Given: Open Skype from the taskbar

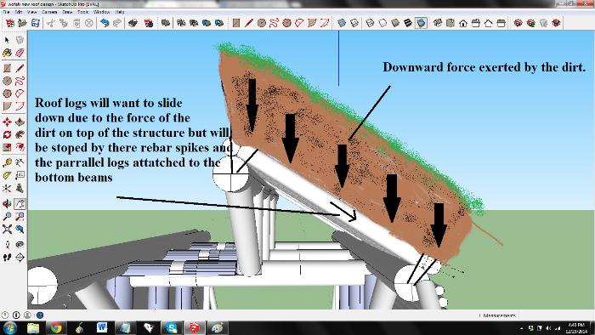Looking at the screenshot, I should tap(171, 327).
